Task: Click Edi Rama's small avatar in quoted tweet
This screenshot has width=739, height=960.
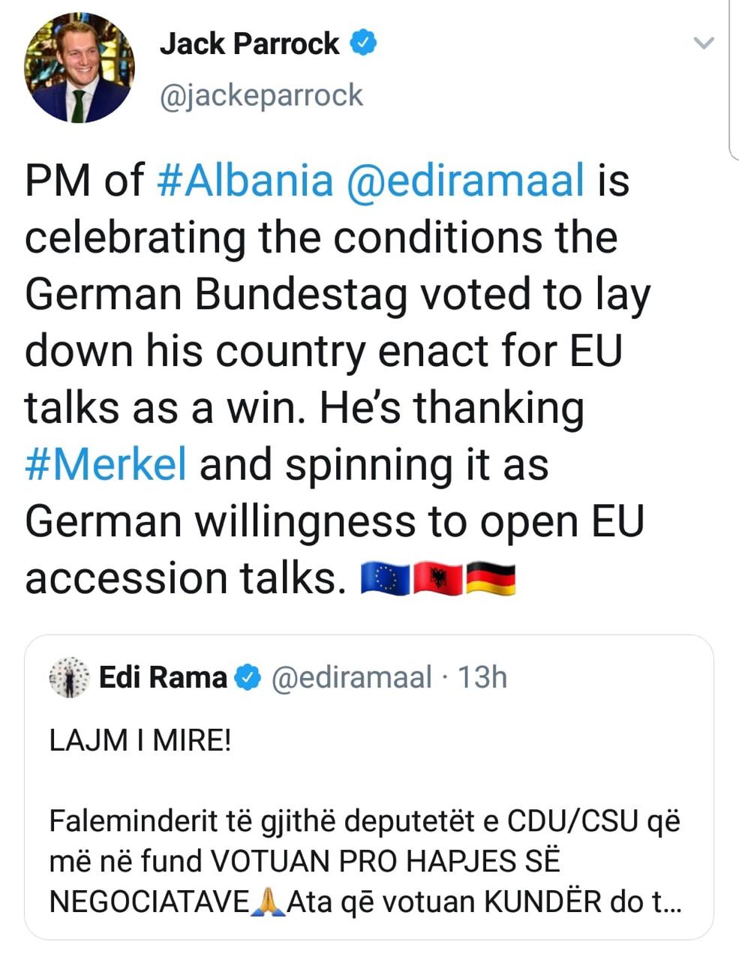Action: (69, 678)
